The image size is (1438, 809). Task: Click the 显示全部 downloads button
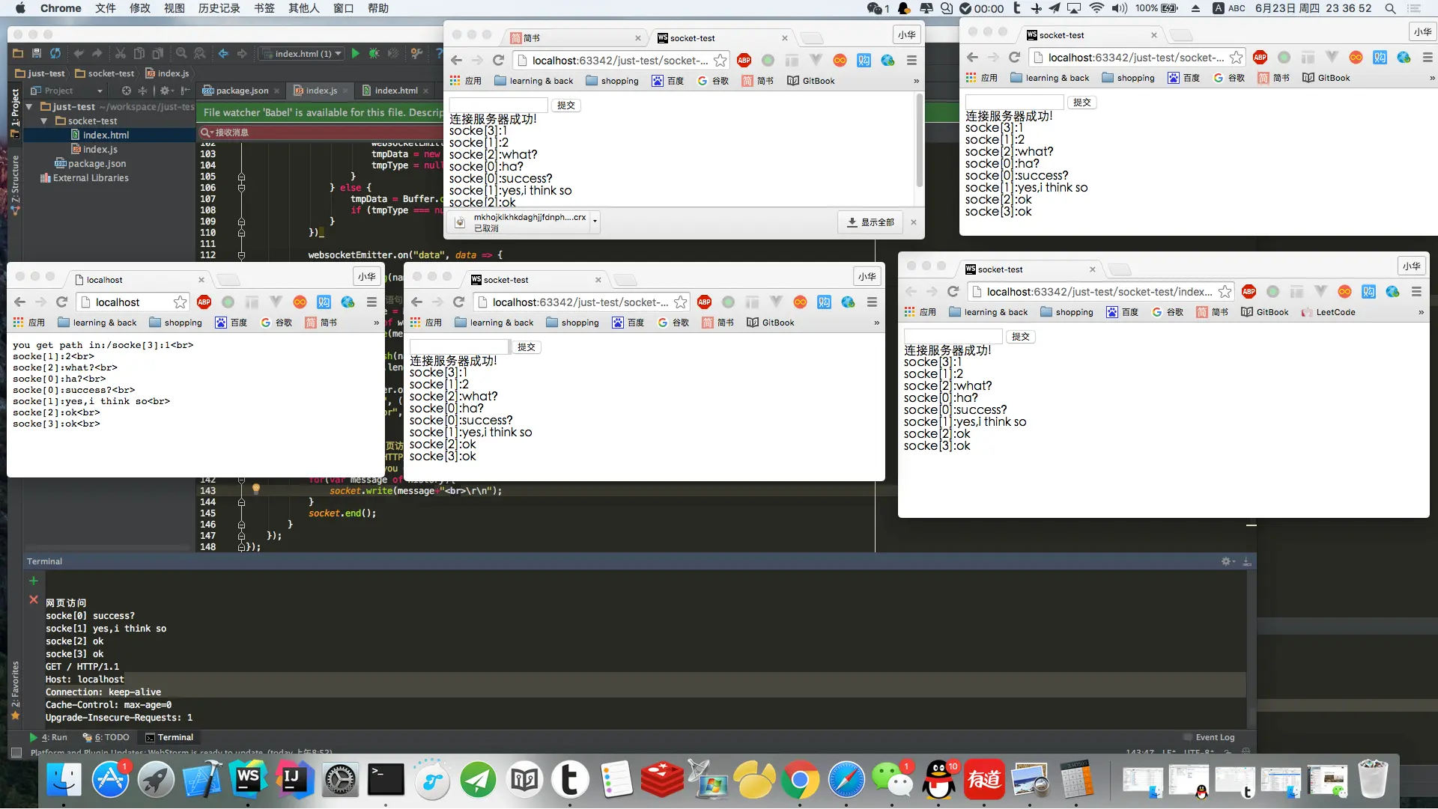pos(870,222)
